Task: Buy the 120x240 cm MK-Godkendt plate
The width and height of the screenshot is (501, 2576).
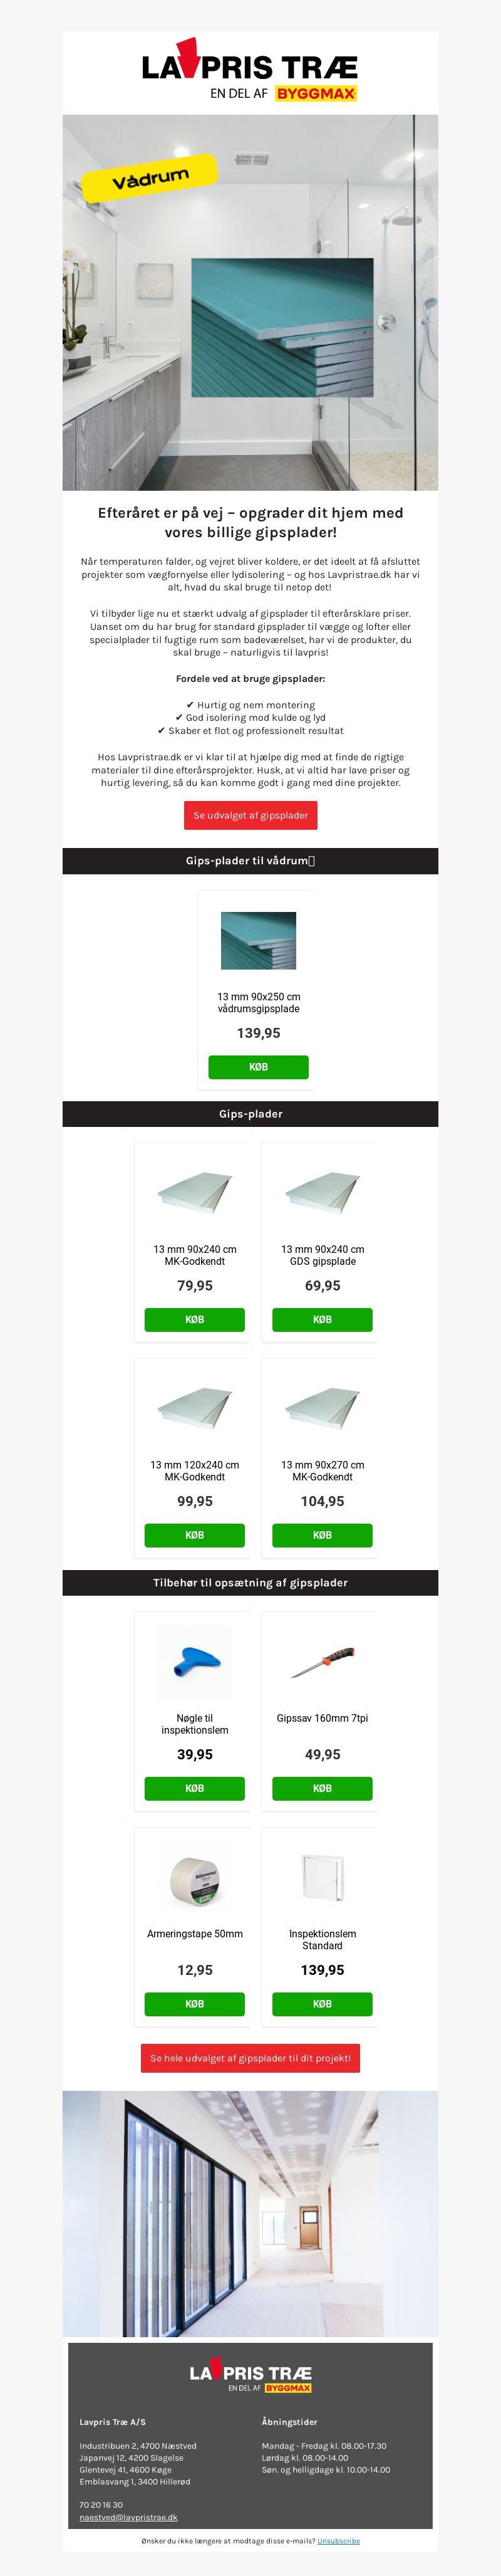Action: tap(194, 1535)
